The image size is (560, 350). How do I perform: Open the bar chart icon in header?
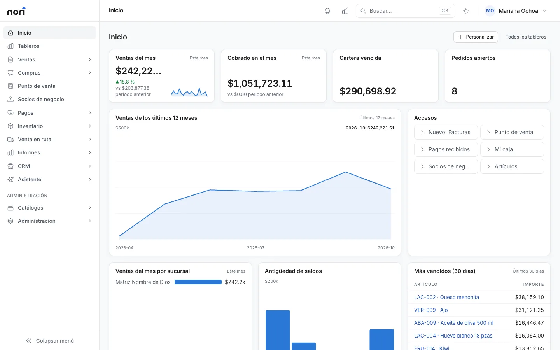tap(345, 11)
